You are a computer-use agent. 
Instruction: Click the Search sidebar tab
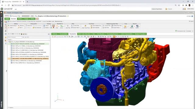2,22
